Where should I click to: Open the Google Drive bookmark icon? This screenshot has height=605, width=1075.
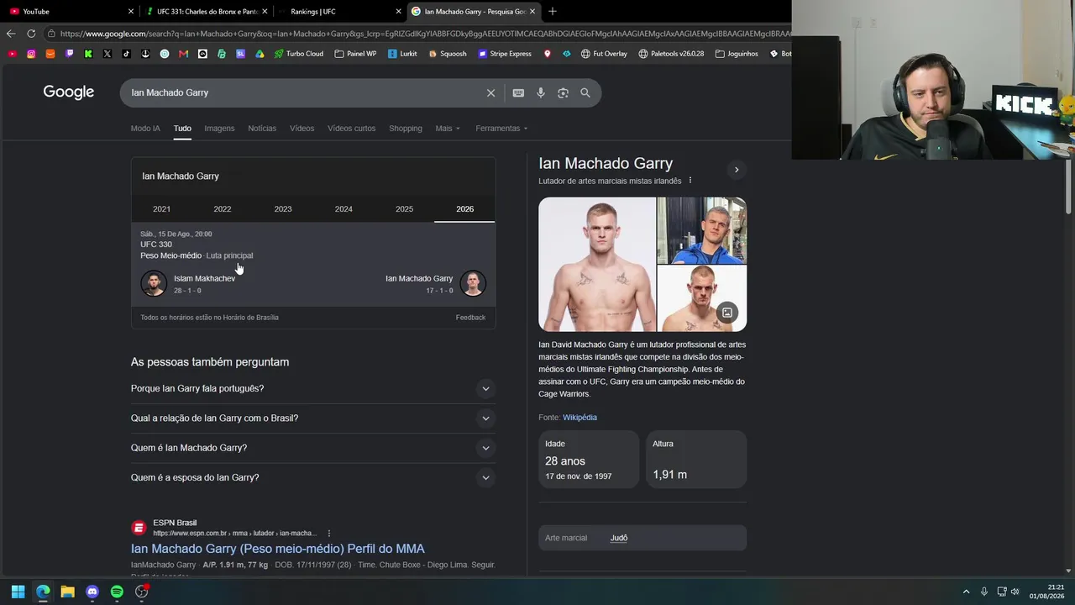click(x=260, y=54)
